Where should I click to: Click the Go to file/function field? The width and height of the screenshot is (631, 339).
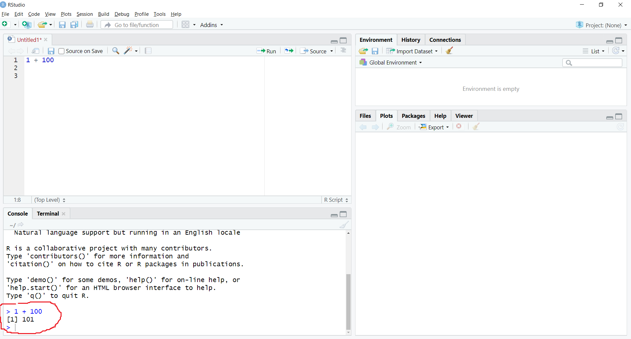coord(137,25)
